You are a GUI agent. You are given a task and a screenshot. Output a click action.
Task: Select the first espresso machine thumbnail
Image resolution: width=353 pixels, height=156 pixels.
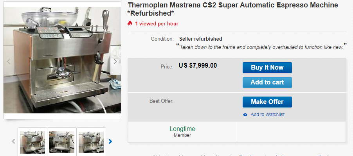[x=32, y=142]
